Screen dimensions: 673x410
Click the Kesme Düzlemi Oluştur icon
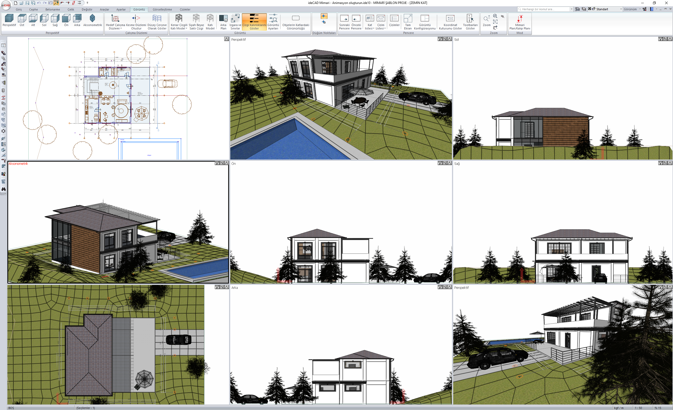tap(136, 19)
